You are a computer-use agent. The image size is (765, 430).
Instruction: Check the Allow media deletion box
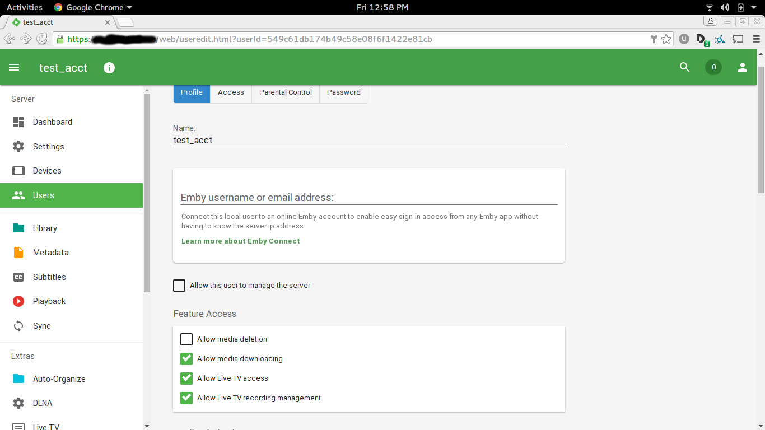click(x=186, y=339)
